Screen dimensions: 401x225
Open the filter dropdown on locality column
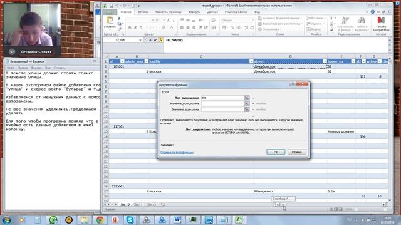(251, 61)
